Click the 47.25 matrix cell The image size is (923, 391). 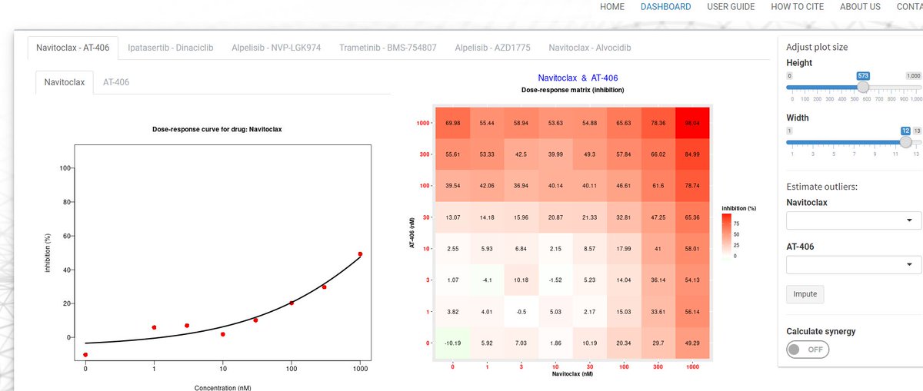659,217
